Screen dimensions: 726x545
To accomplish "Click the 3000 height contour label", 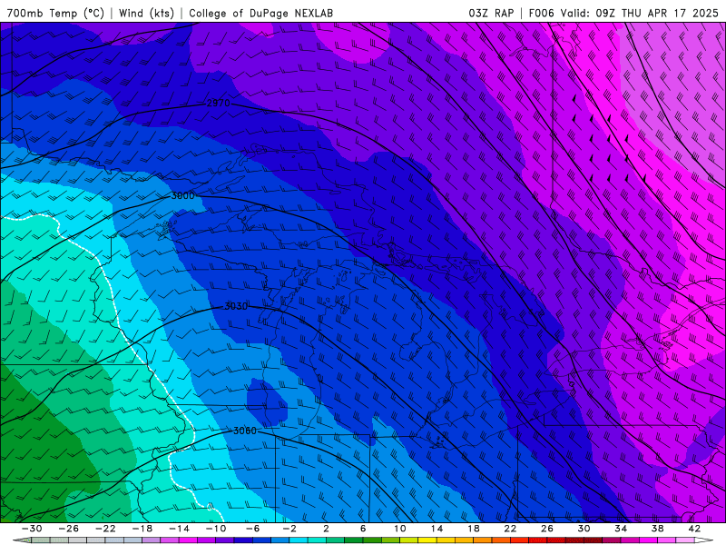I will coord(183,195).
